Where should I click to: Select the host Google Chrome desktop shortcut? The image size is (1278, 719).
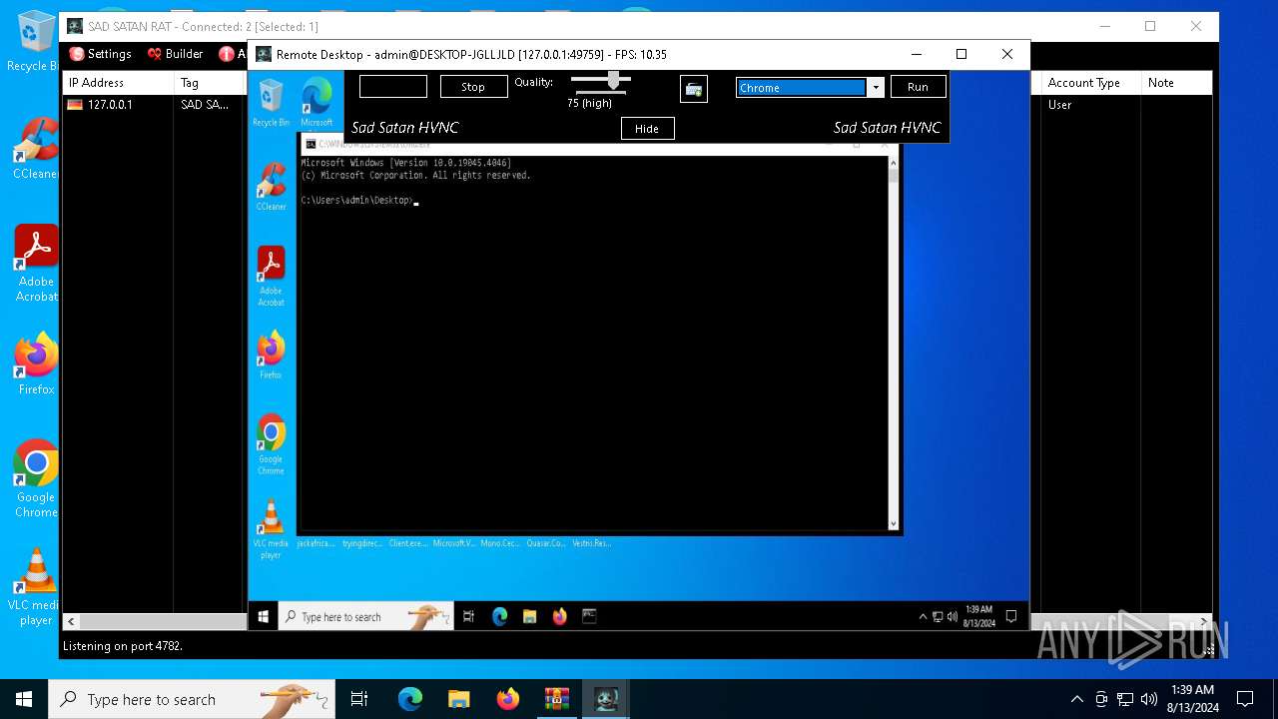coord(36,479)
